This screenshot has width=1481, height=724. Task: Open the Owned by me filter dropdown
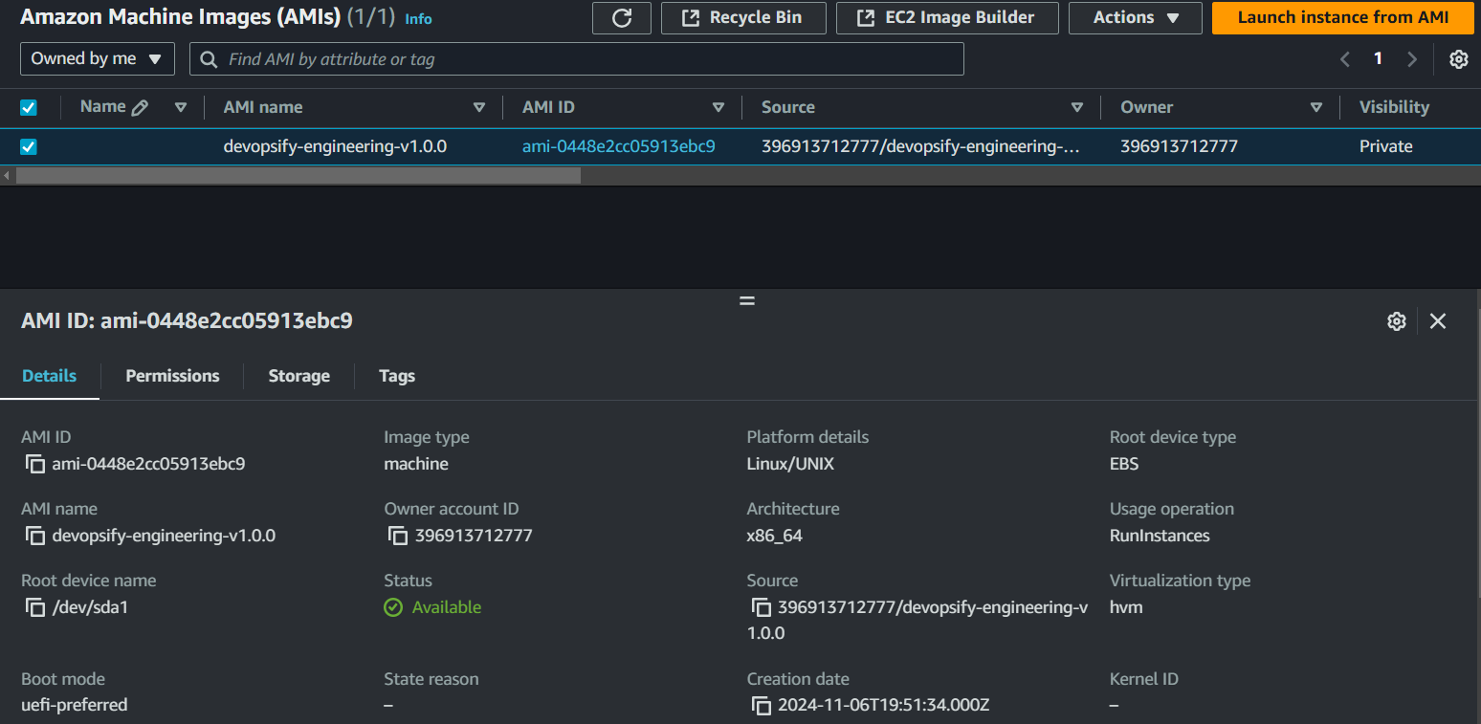98,59
